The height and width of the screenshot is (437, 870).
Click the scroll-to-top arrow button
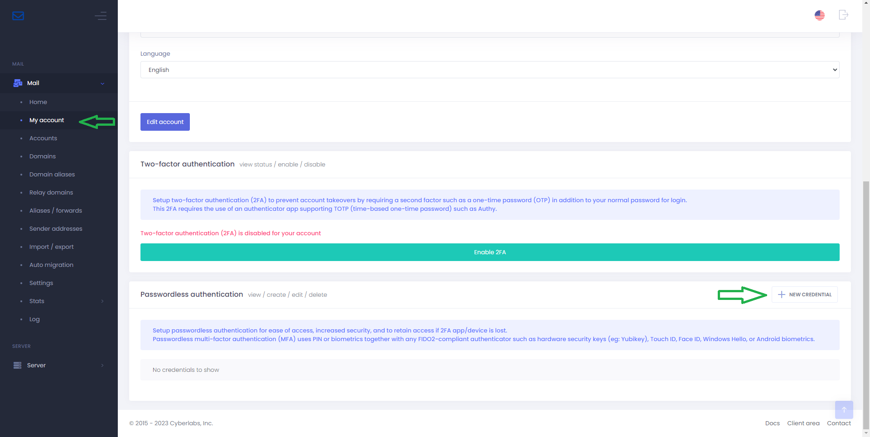pyautogui.click(x=844, y=410)
